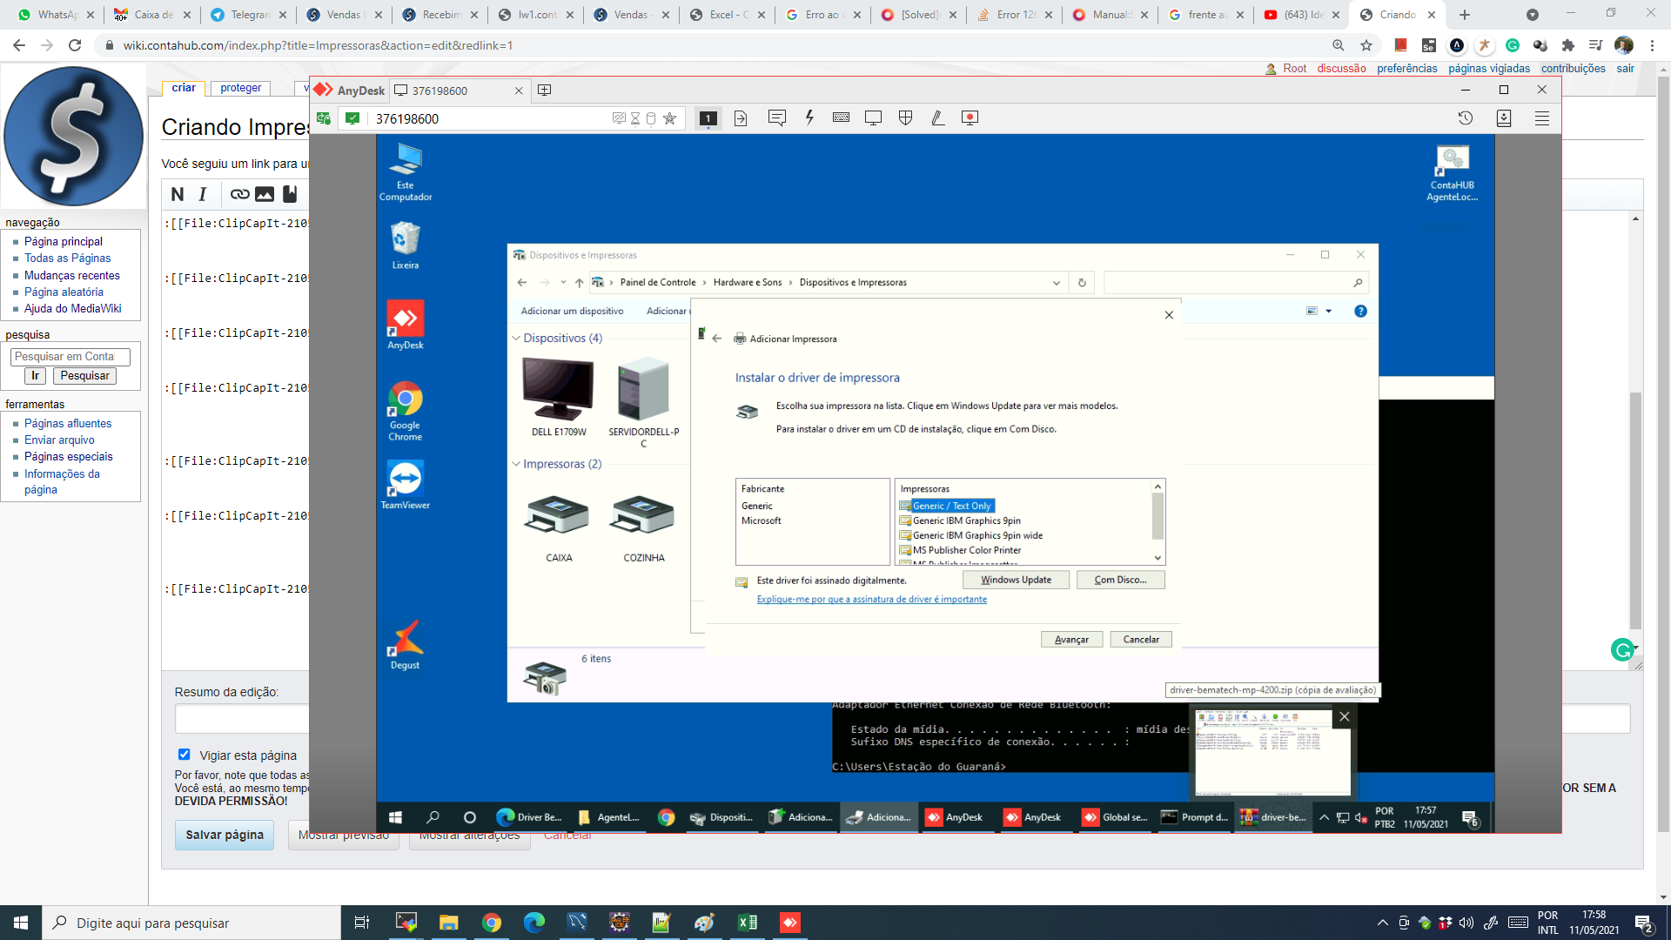The image size is (1671, 940).
Task: Activate AnyDesk whiteboard pen icon
Action: click(937, 117)
